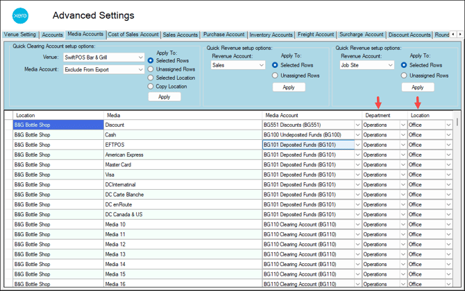Select the Copy Location radio button
The height and width of the screenshot is (291, 465).
[151, 86]
